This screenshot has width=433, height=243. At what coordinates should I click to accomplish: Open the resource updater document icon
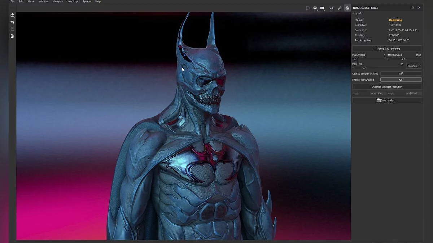(12, 36)
